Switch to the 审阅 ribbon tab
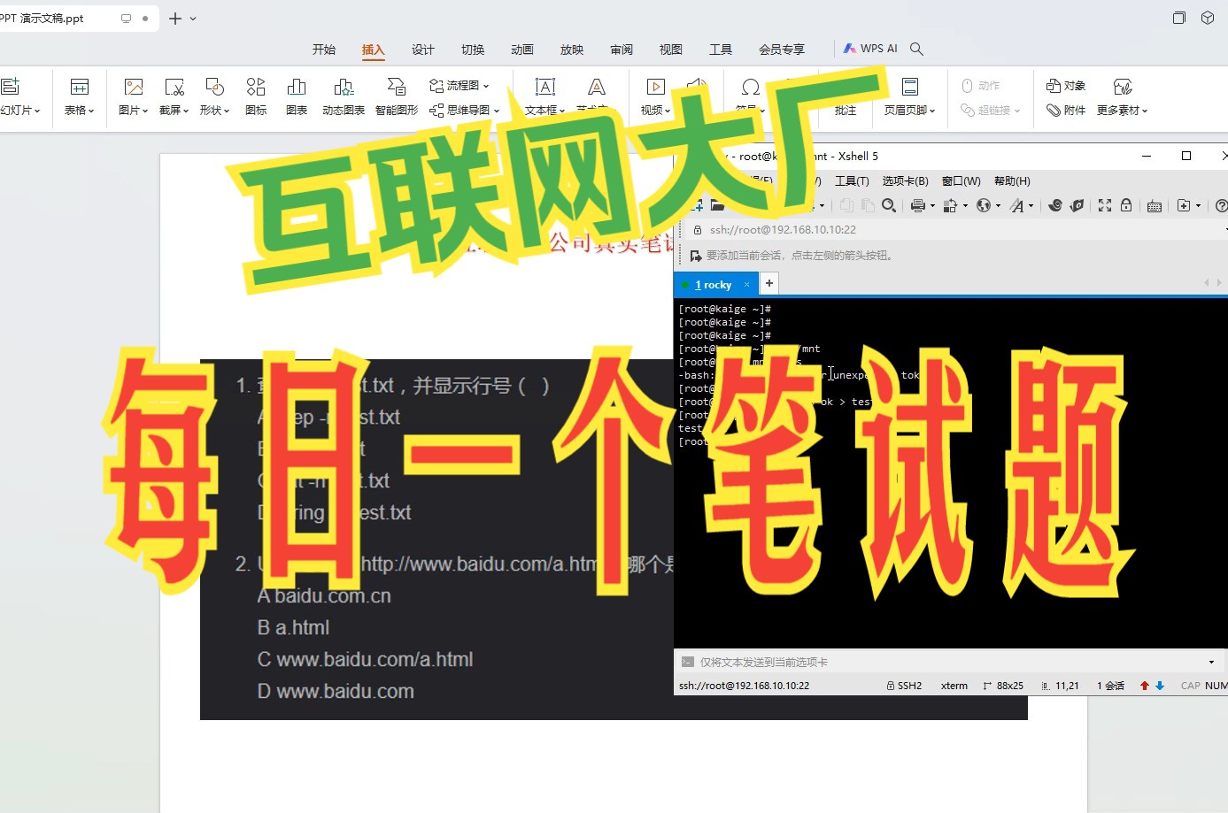The width and height of the screenshot is (1228, 813). pos(622,50)
